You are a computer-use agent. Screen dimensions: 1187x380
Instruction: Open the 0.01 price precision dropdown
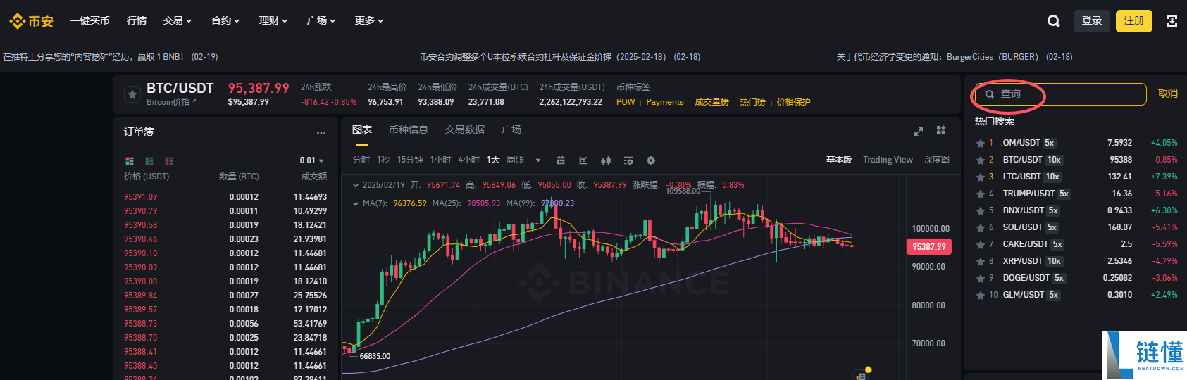point(311,160)
